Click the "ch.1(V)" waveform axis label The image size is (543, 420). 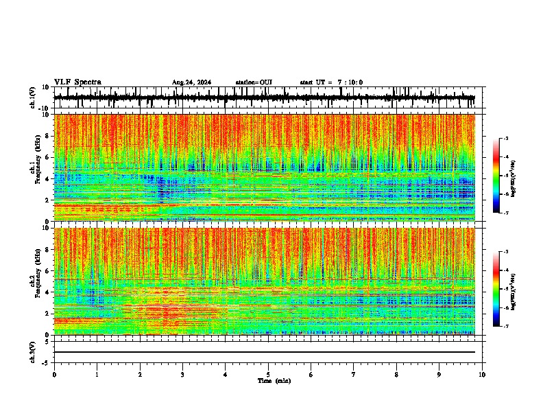coord(33,97)
